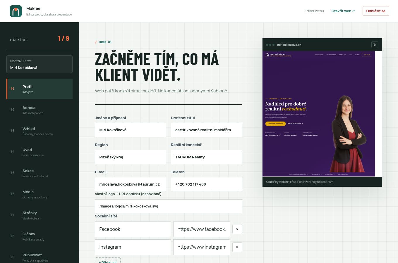
Task: Add a social network with Přidat síť
Action: click(x=108, y=260)
